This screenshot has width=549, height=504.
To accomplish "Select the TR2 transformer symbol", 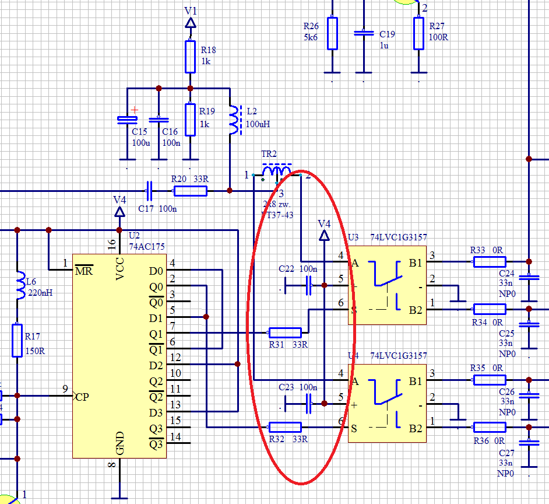I will (276, 171).
